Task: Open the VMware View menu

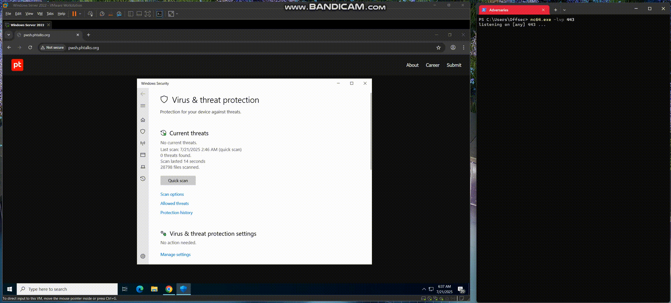Action: coord(29,14)
